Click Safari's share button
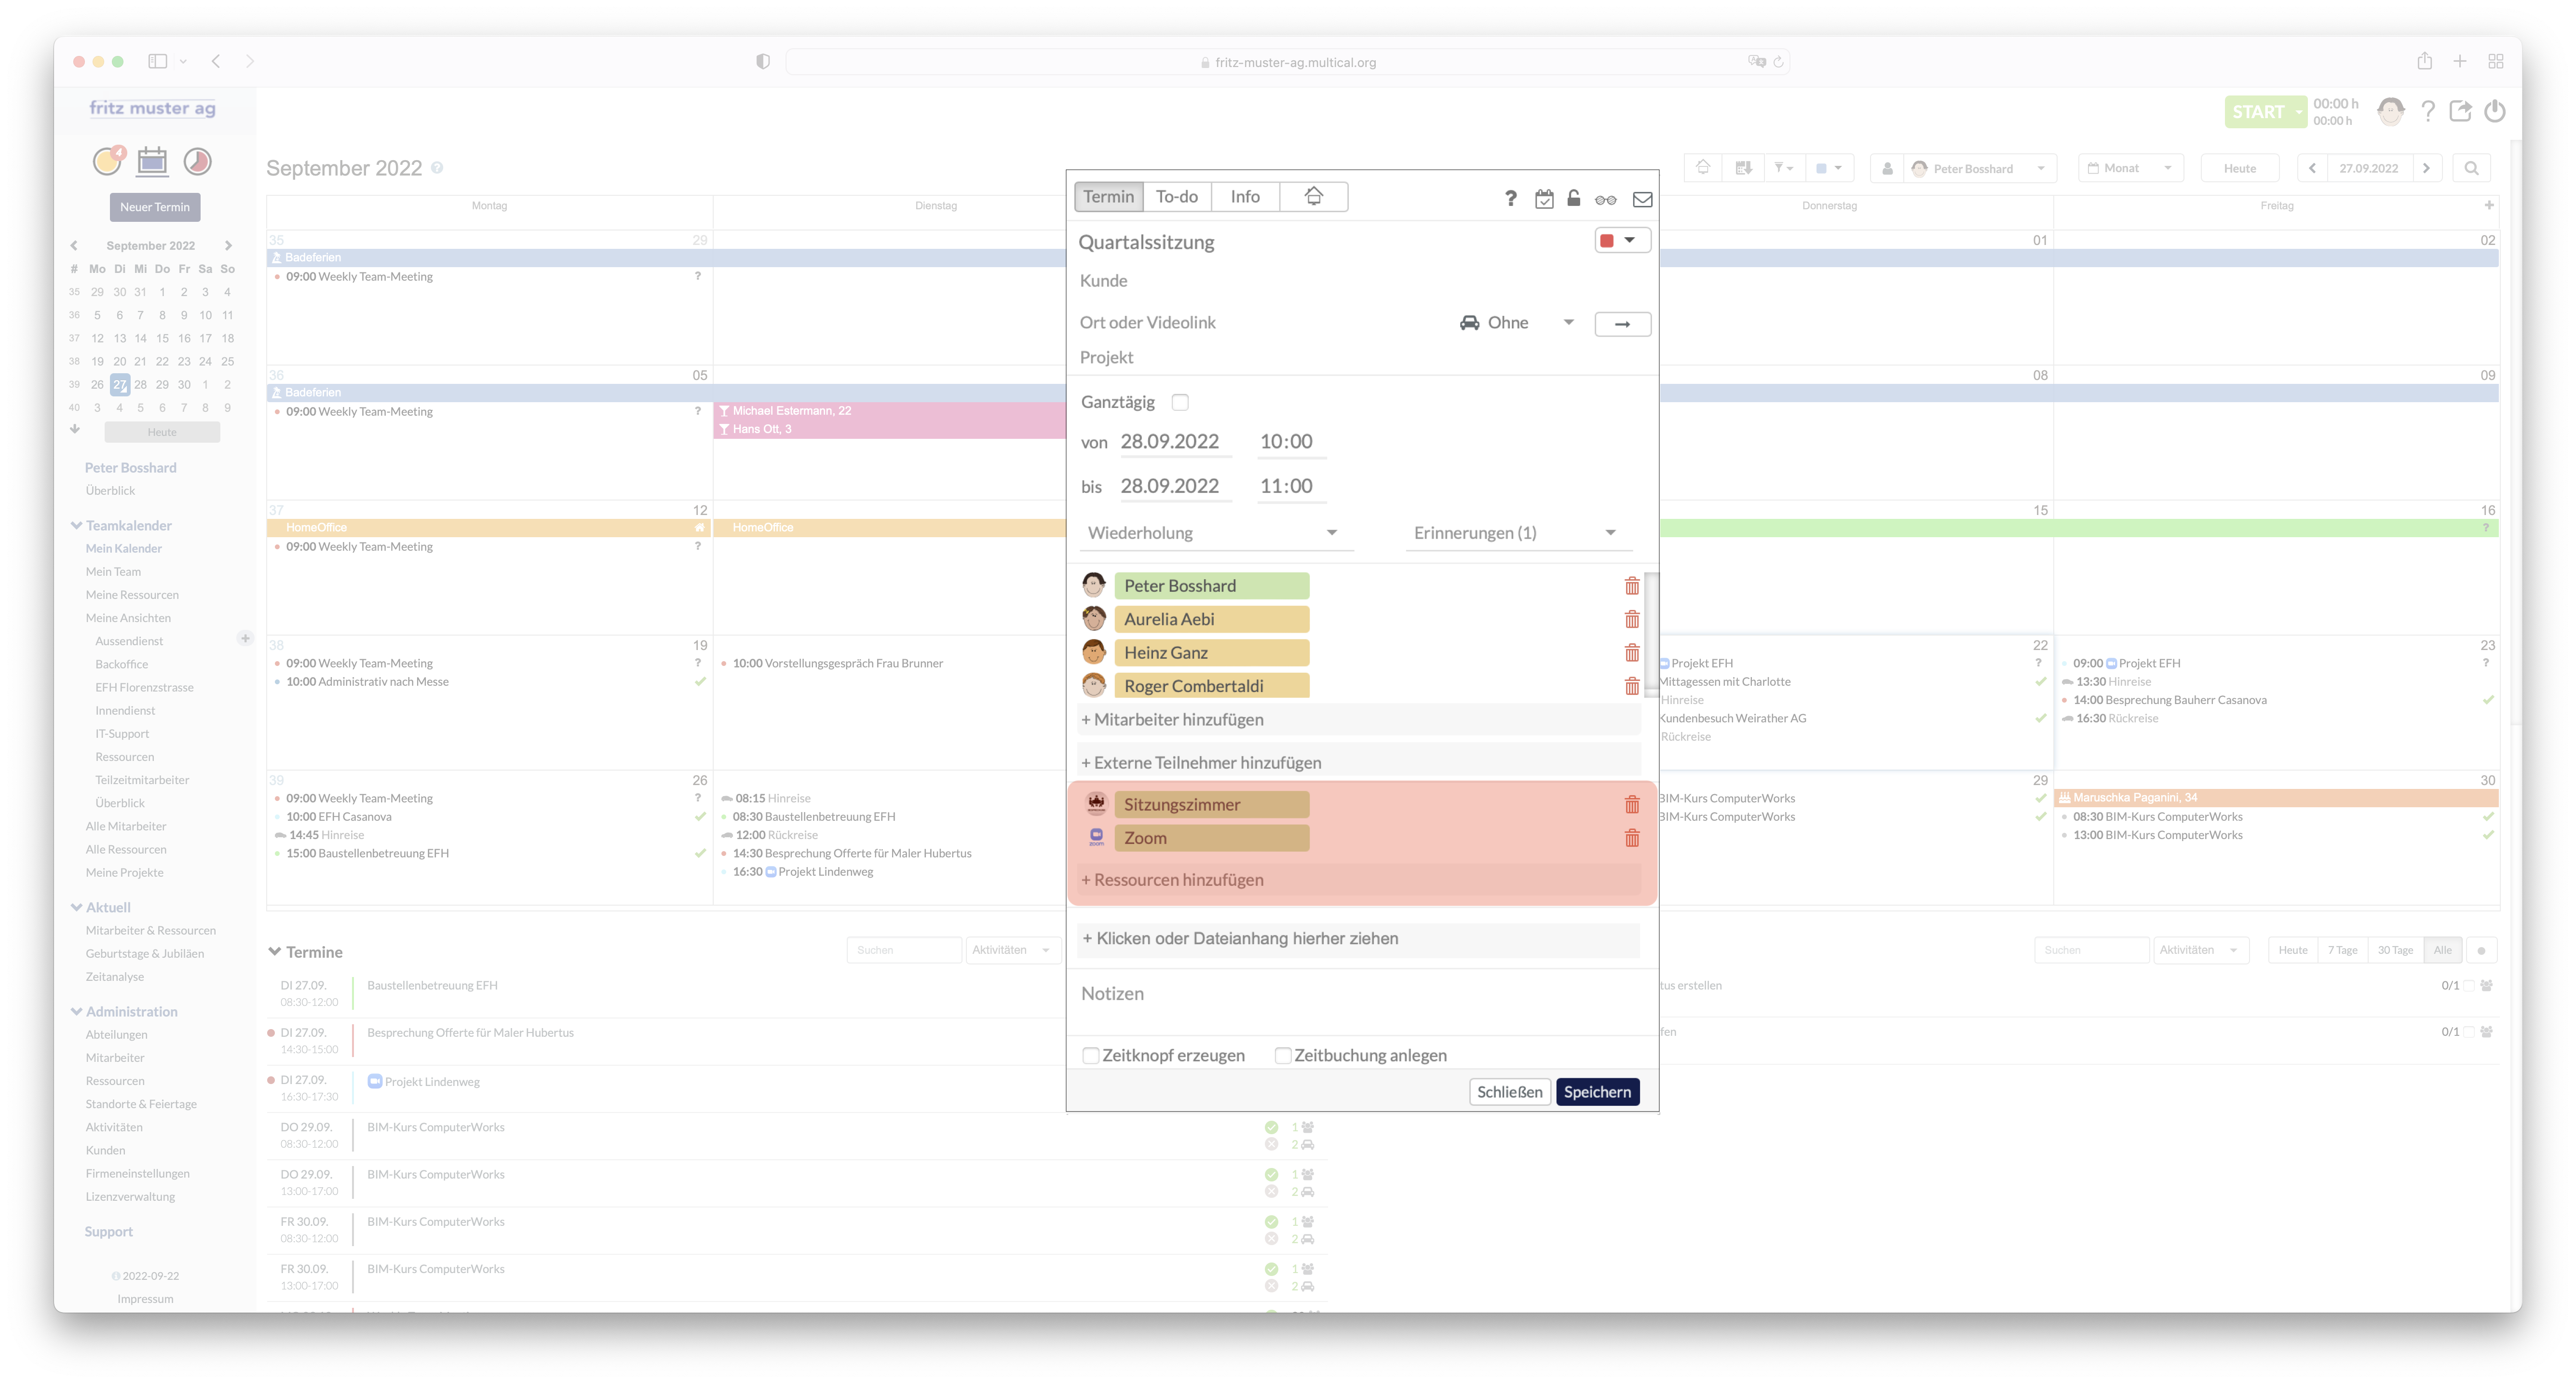Image resolution: width=2576 pixels, height=1384 pixels. [x=2424, y=61]
